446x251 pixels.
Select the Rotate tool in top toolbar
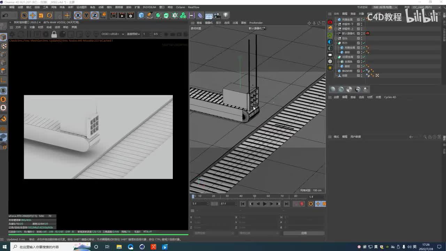coord(49,15)
